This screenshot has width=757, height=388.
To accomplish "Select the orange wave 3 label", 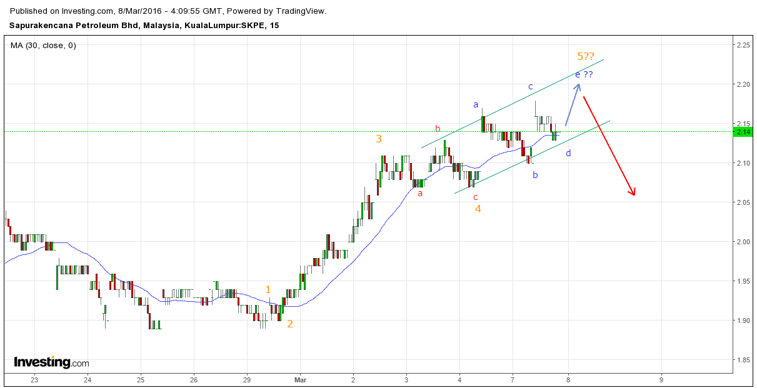I will point(379,139).
